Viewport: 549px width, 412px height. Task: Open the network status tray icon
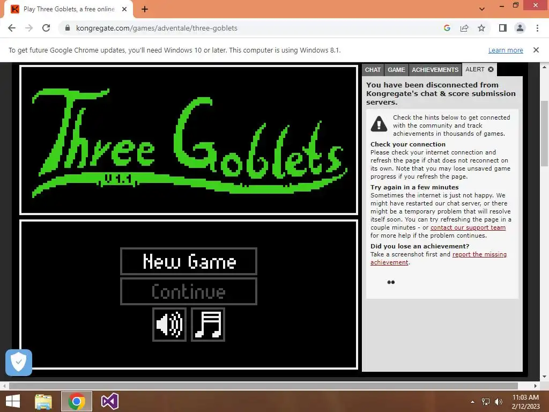[x=486, y=402]
